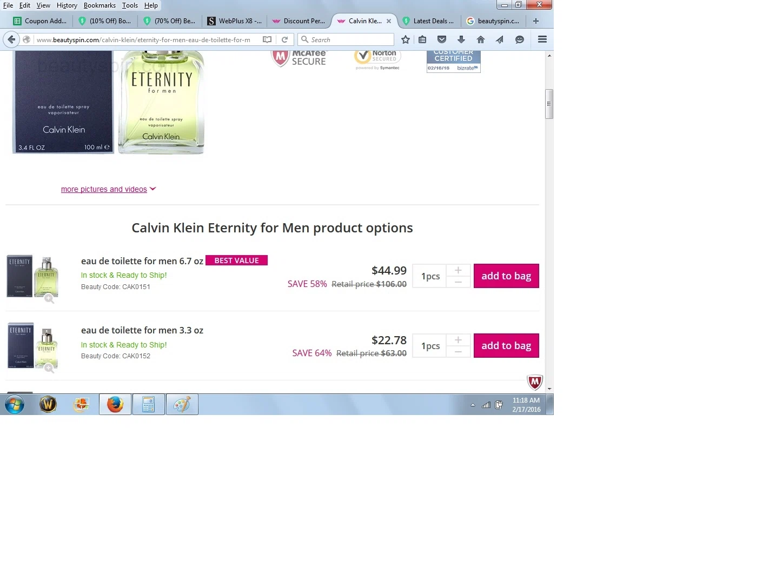Click the scrollbar down arrow
Viewport: 769px width, 575px height.
(x=549, y=389)
